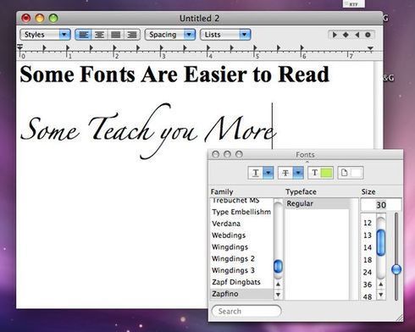Open the strikethrough options
Viewport: 415px width, 332px height.
point(290,173)
